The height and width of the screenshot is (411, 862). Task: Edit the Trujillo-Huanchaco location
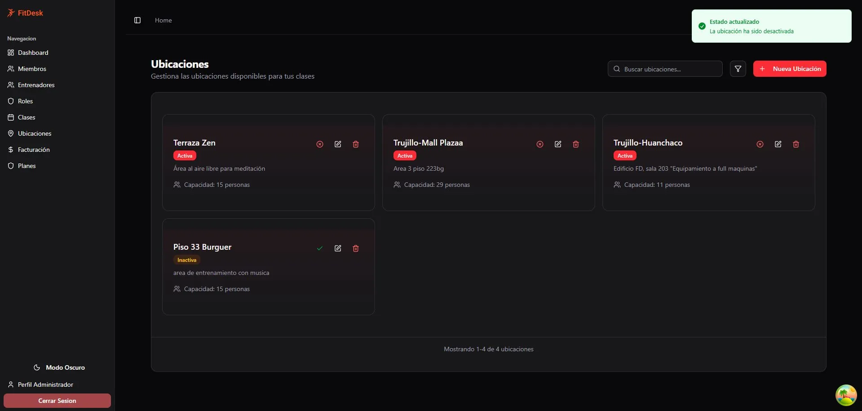(x=778, y=144)
